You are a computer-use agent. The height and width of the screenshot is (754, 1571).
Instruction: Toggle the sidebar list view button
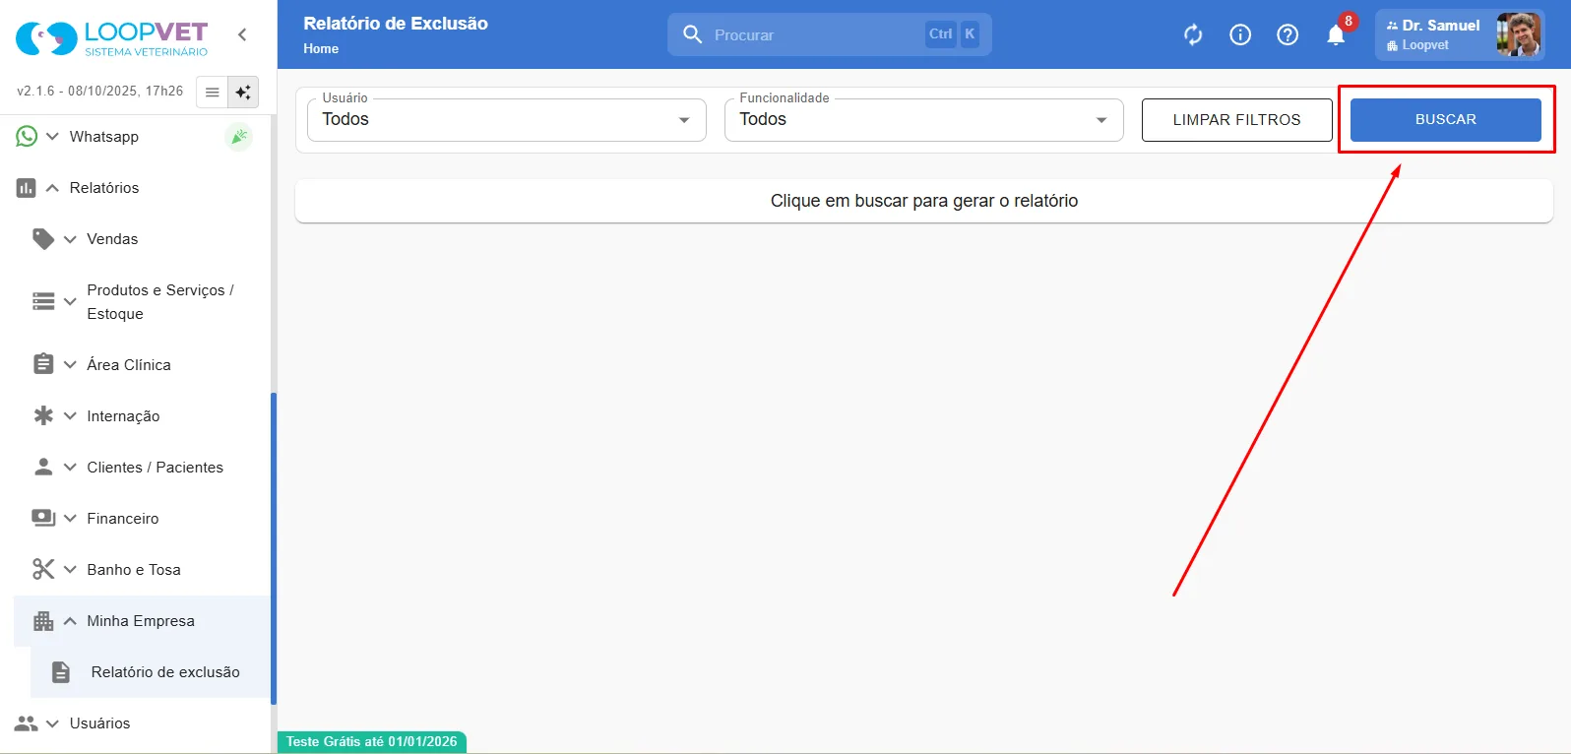click(x=212, y=92)
